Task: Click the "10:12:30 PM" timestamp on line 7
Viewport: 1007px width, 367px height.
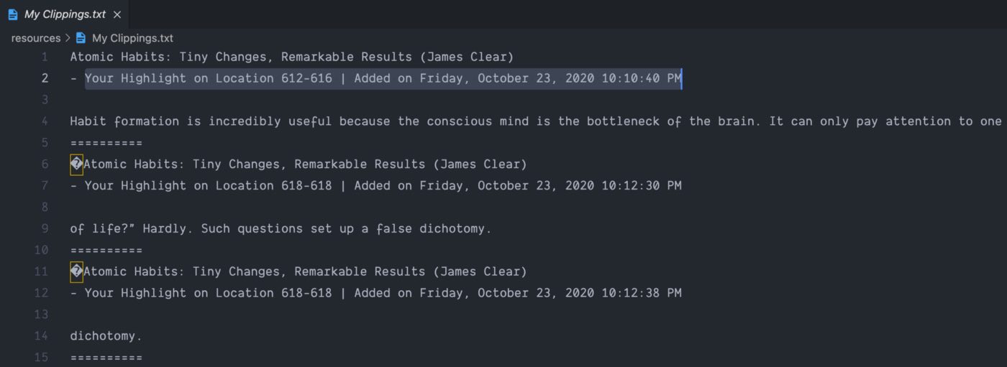Action: 637,186
